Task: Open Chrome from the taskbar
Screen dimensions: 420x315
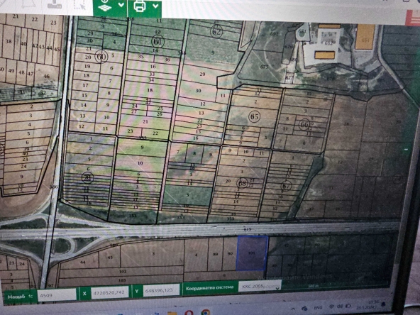Action: (x=206, y=313)
